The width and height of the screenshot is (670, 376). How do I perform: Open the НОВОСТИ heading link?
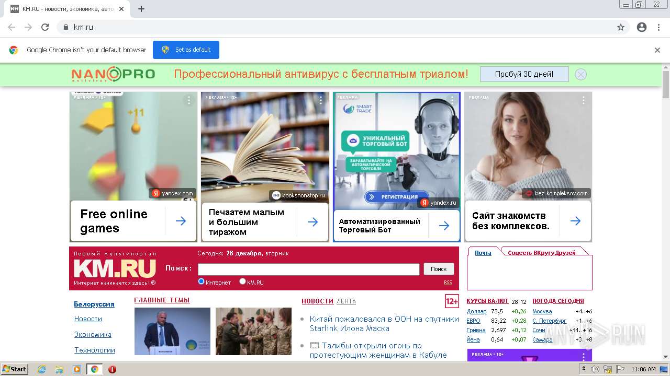[x=317, y=301]
